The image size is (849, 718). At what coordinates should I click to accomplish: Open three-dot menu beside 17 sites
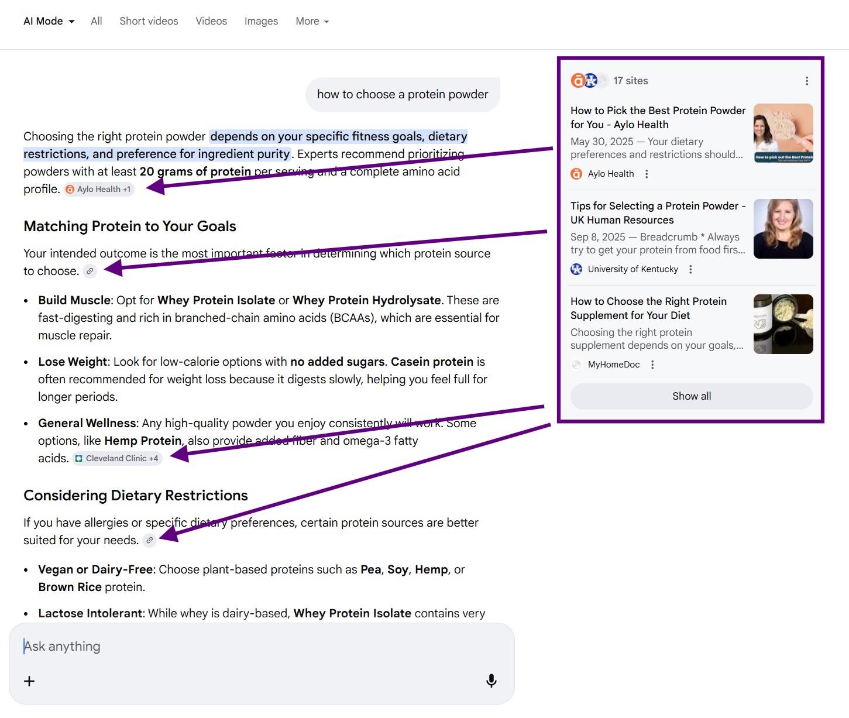point(807,81)
